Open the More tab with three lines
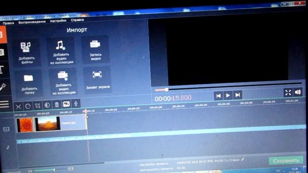The image size is (308, 173). [4, 104]
